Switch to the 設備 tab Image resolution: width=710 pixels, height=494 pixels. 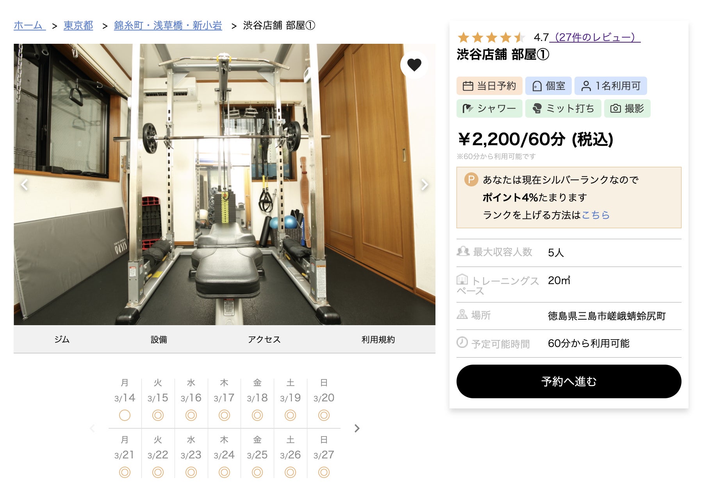[x=159, y=339]
